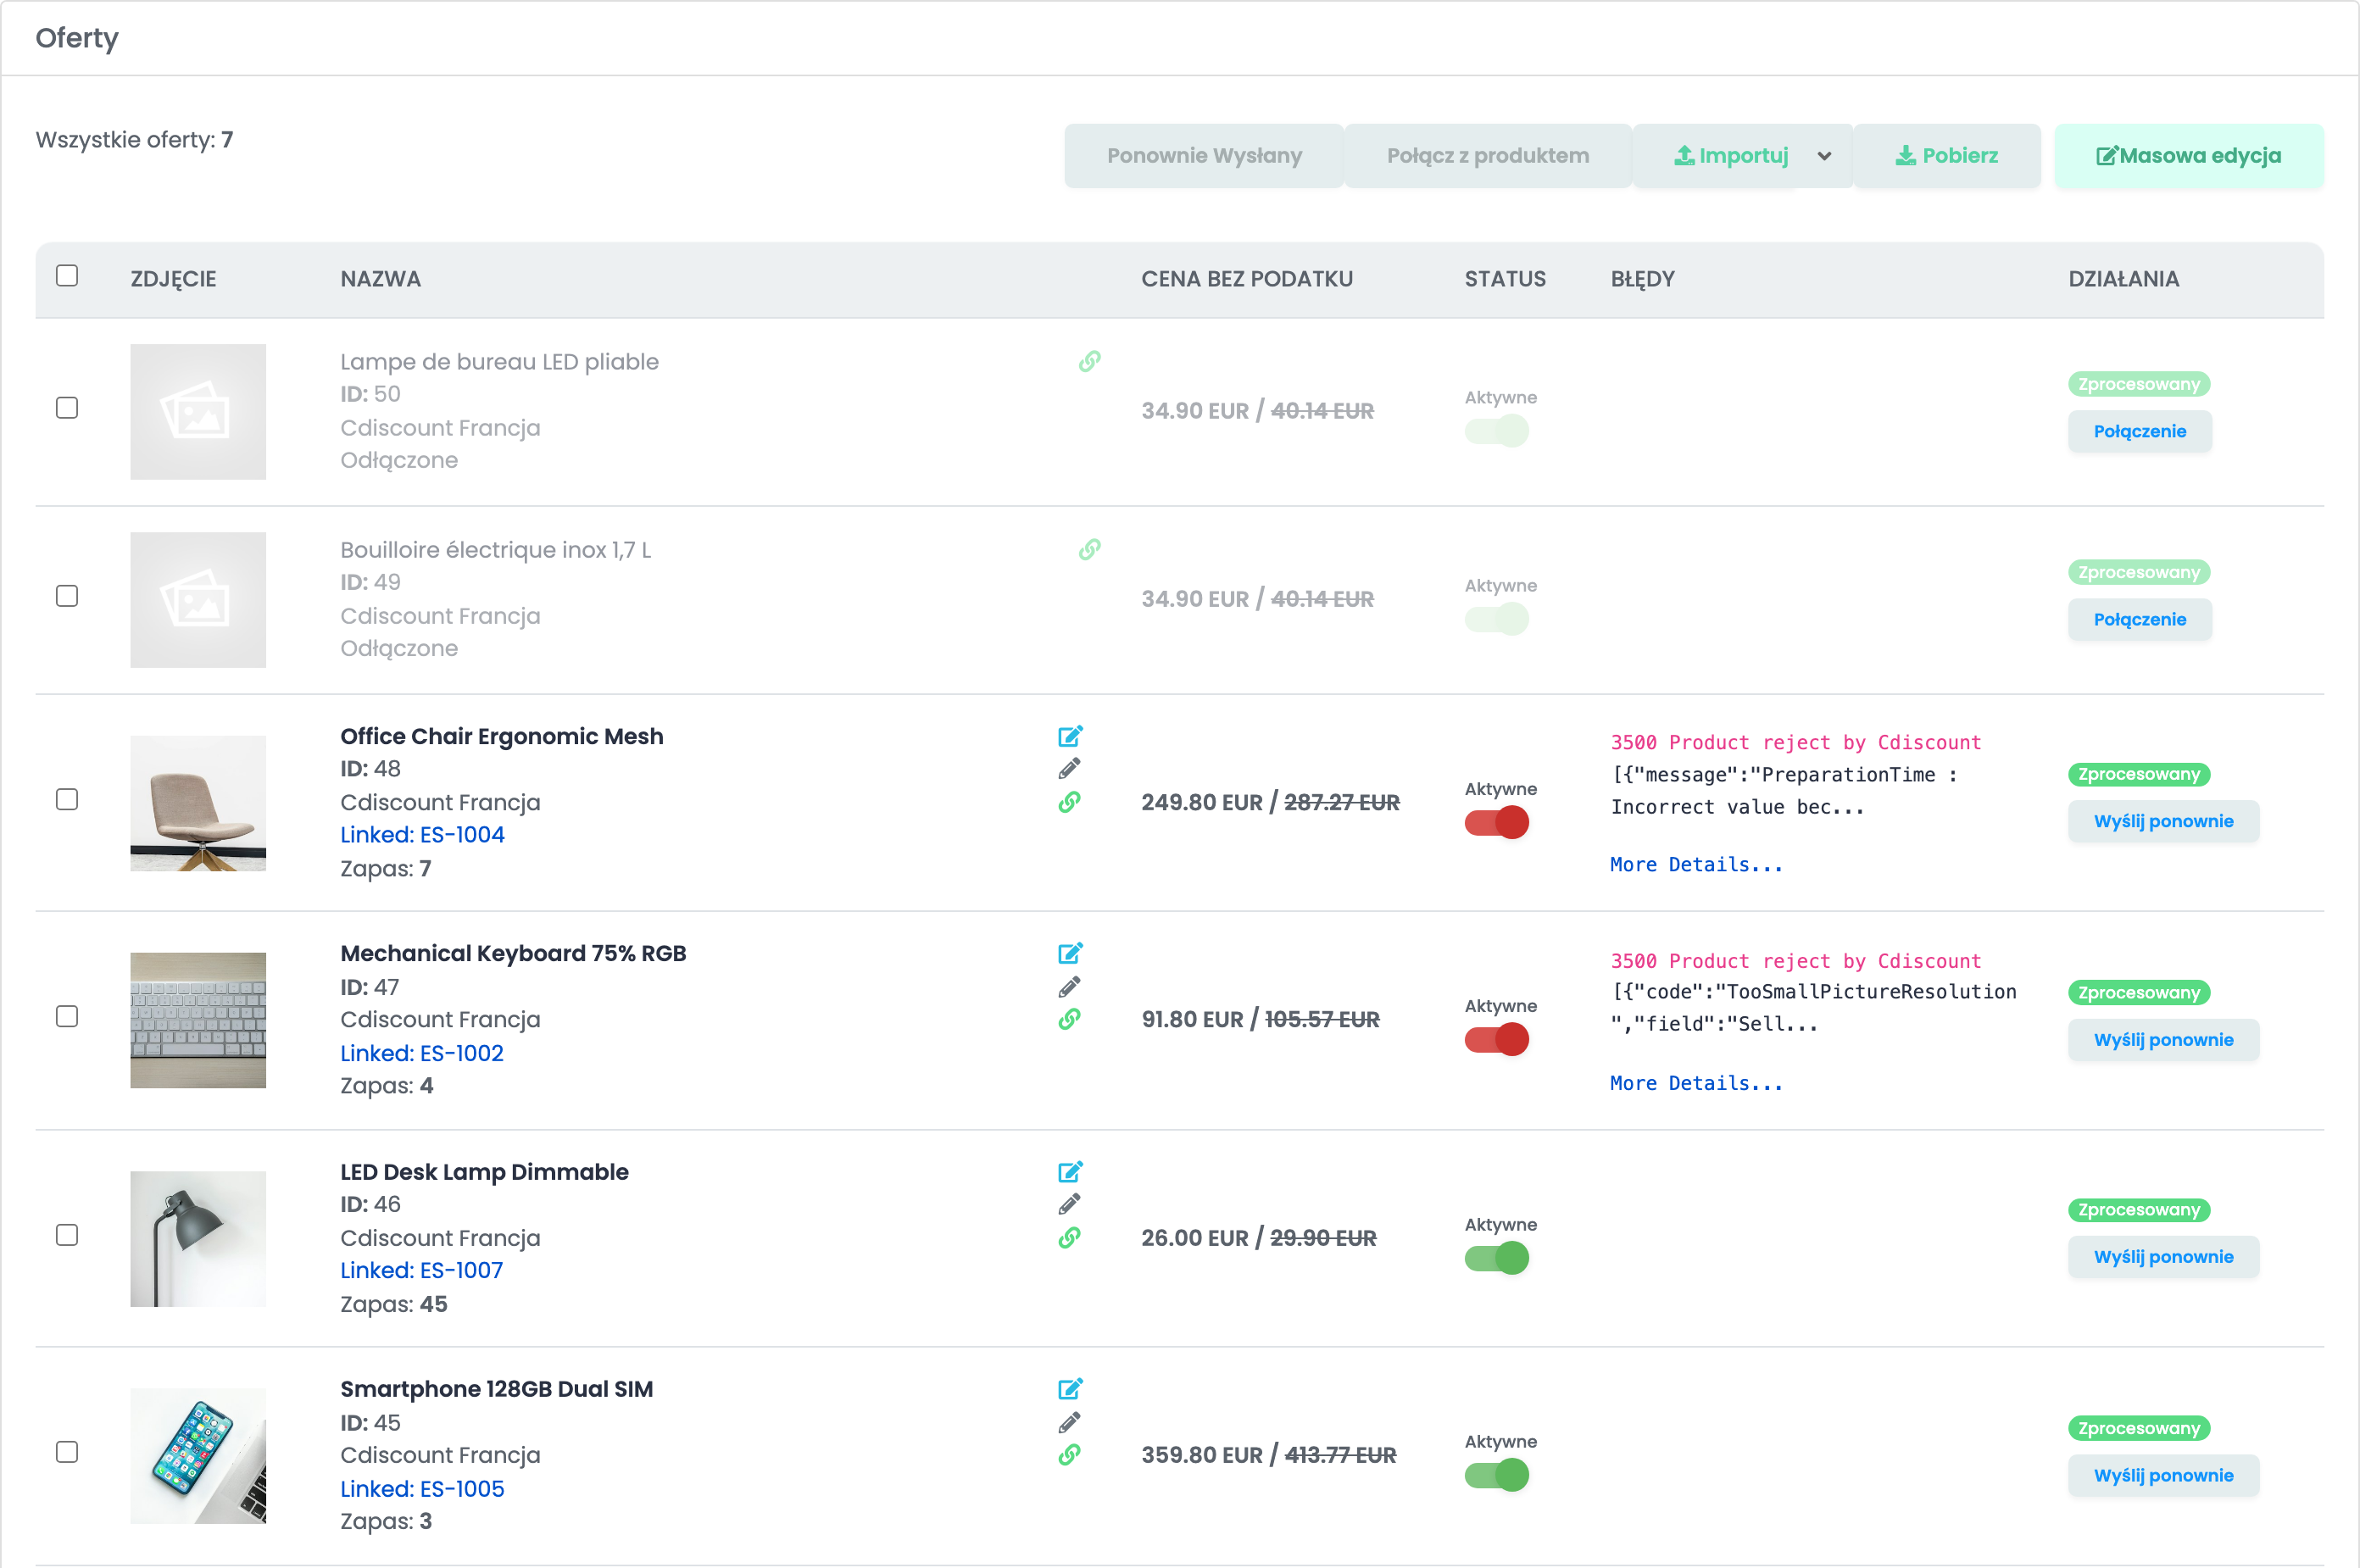The width and height of the screenshot is (2360, 1568).
Task: Click the Pobierz download button
Action: point(1946,156)
